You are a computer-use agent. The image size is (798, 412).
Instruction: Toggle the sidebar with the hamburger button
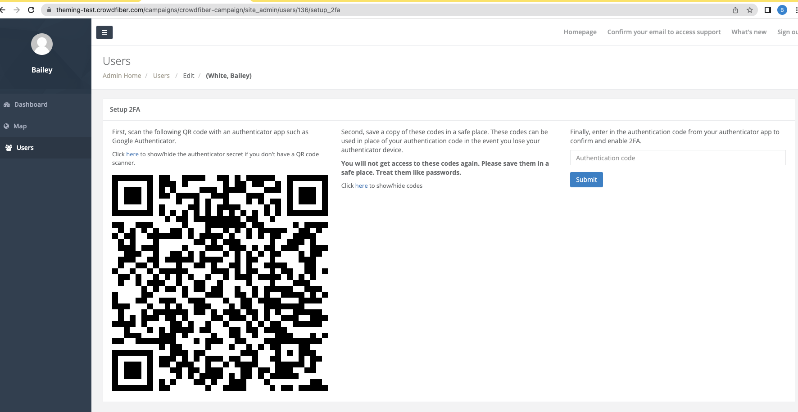104,32
